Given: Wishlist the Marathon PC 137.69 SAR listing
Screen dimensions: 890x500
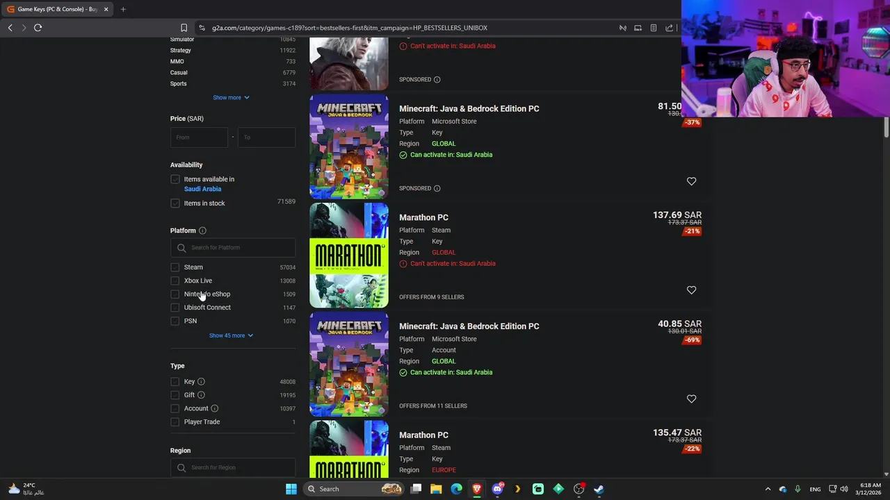Looking at the screenshot, I should [691, 290].
